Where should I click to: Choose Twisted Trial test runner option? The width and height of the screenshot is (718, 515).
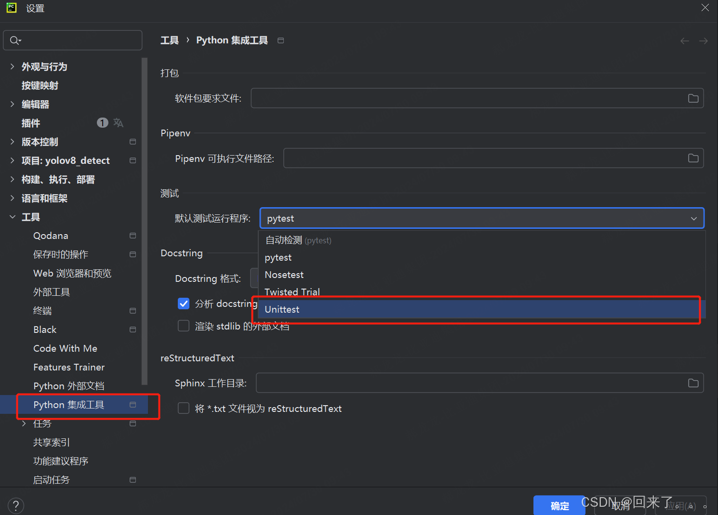tap(482, 292)
